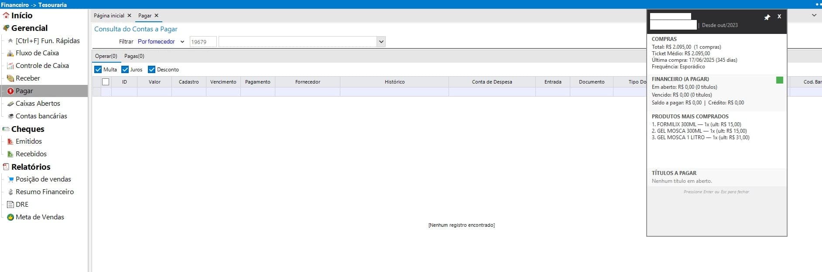Viewport: 822px width, 272px height.
Task: Click the green financial status square
Action: pos(780,80)
